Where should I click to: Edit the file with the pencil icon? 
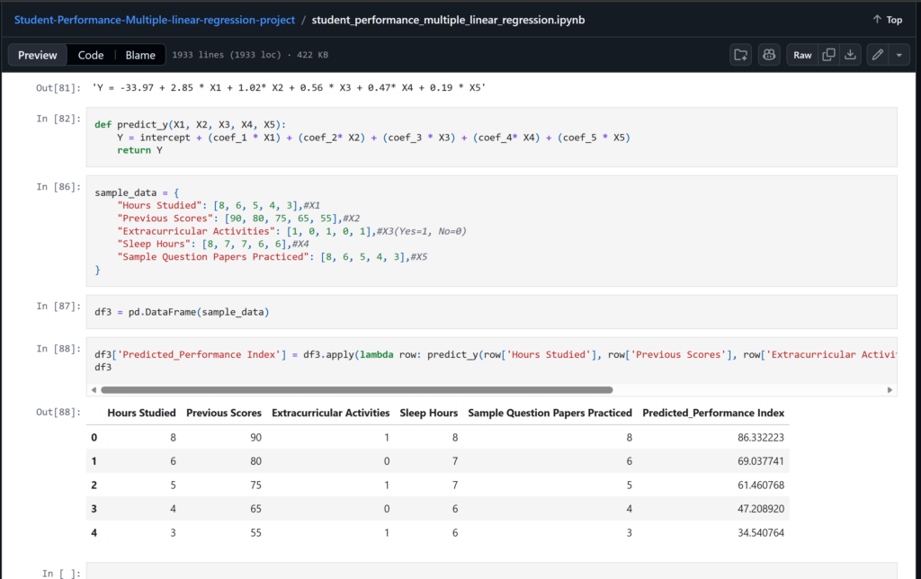coord(878,55)
